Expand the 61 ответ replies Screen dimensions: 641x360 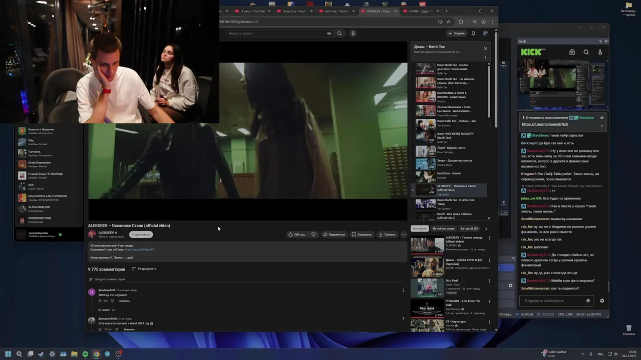106,310
